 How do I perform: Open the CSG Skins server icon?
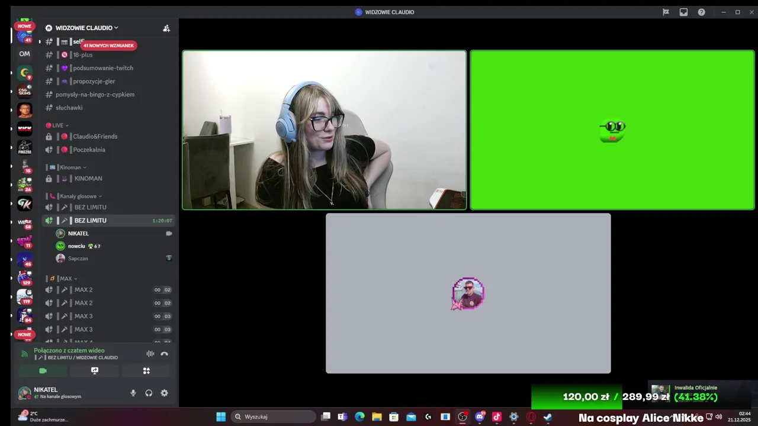point(24,91)
